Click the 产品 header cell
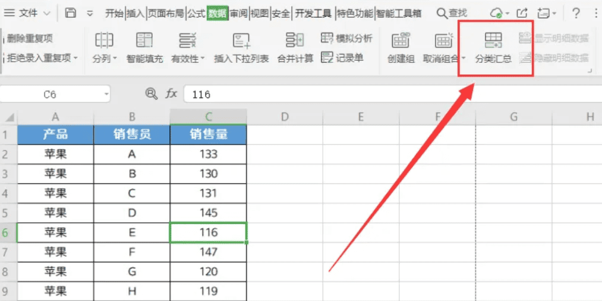 pyautogui.click(x=56, y=135)
